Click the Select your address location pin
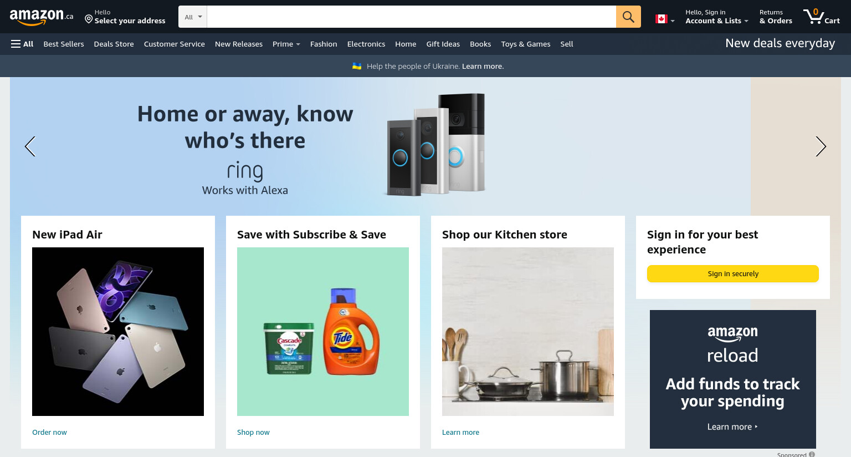Screen dimensions: 851x457 point(89,19)
